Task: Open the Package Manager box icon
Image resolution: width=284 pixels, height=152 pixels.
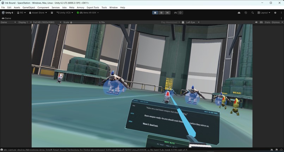Action: click(x=52, y=13)
